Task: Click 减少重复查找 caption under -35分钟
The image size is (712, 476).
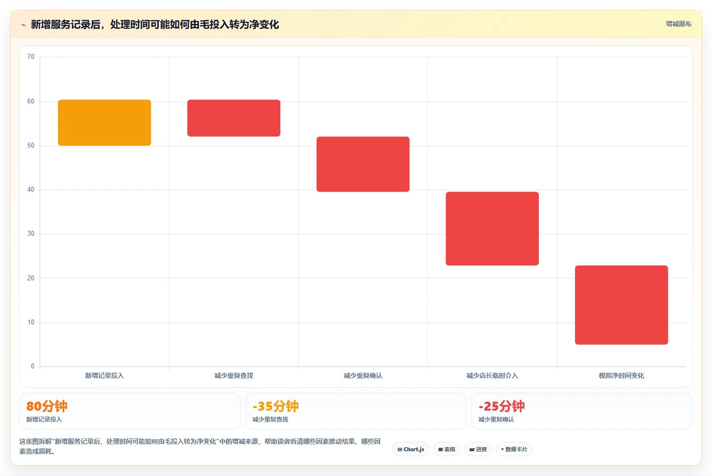Action: pos(270,420)
